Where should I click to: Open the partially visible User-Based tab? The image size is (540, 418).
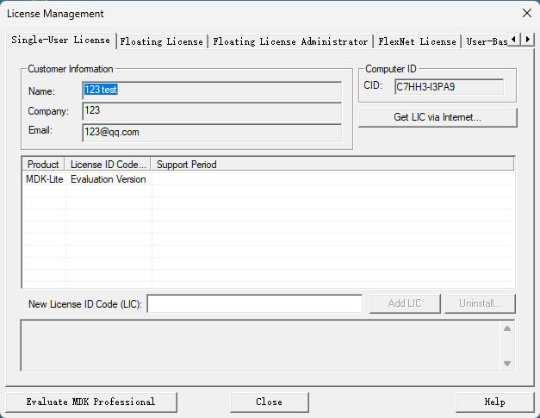[x=486, y=41]
